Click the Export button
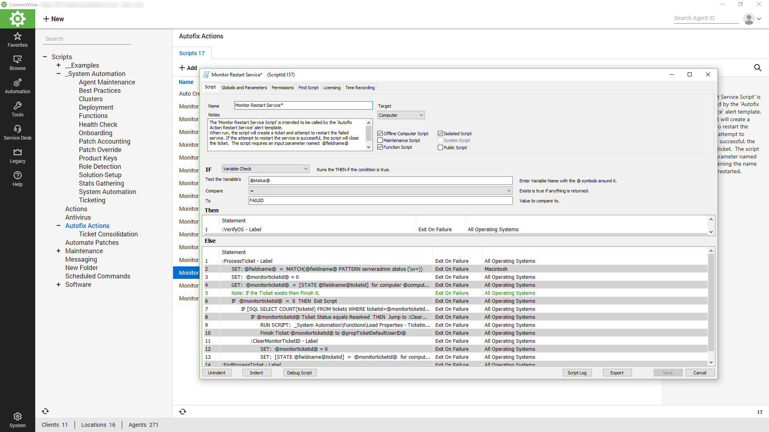 click(x=617, y=373)
